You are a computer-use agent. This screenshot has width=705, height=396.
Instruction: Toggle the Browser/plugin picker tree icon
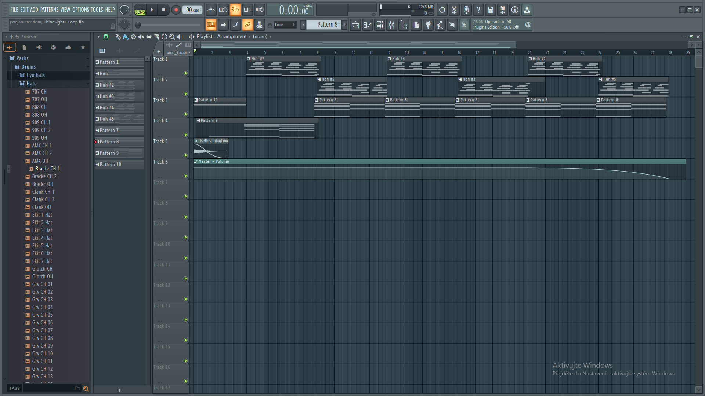pos(404,25)
